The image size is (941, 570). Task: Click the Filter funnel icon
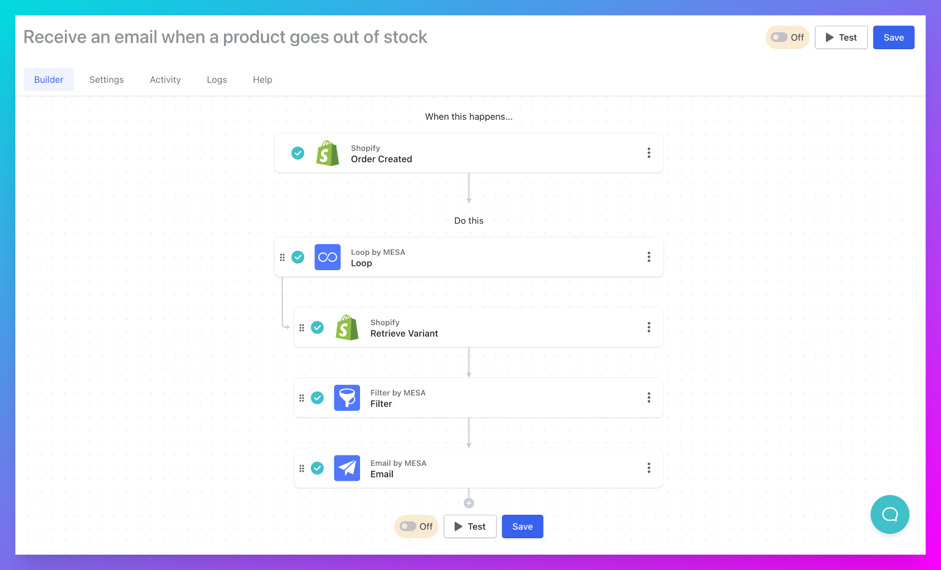tap(347, 398)
